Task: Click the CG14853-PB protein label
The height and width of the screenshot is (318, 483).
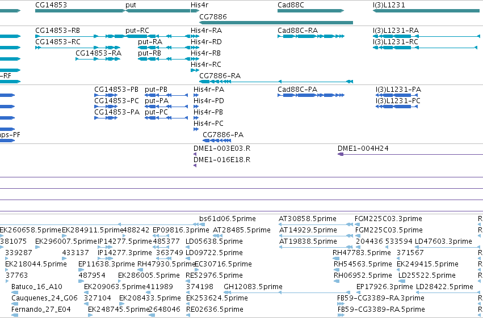Action: 116,90
